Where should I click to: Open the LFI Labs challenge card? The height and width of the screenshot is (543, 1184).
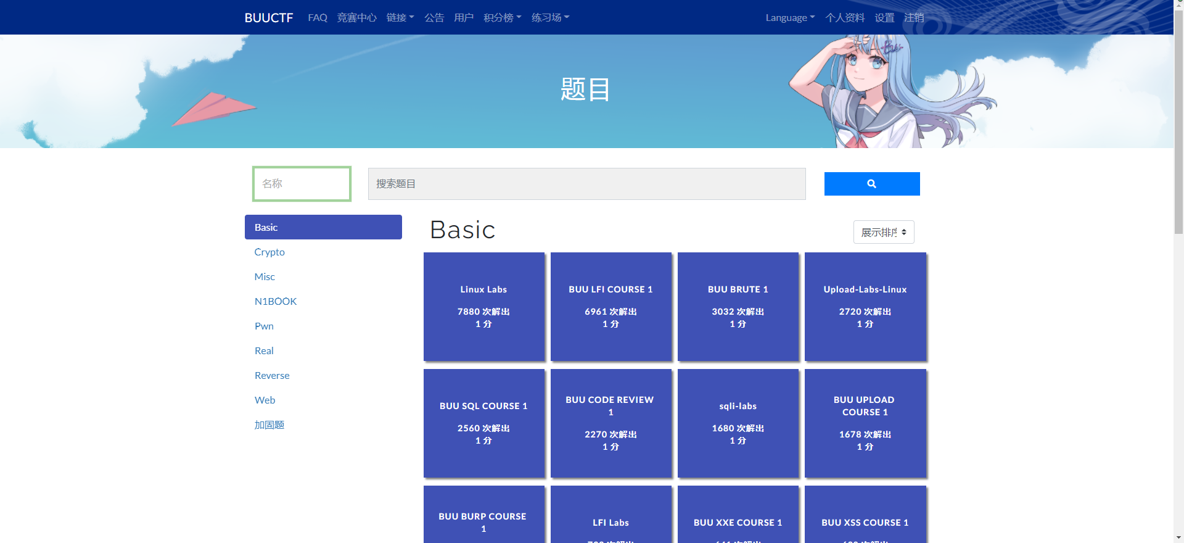tap(611, 515)
